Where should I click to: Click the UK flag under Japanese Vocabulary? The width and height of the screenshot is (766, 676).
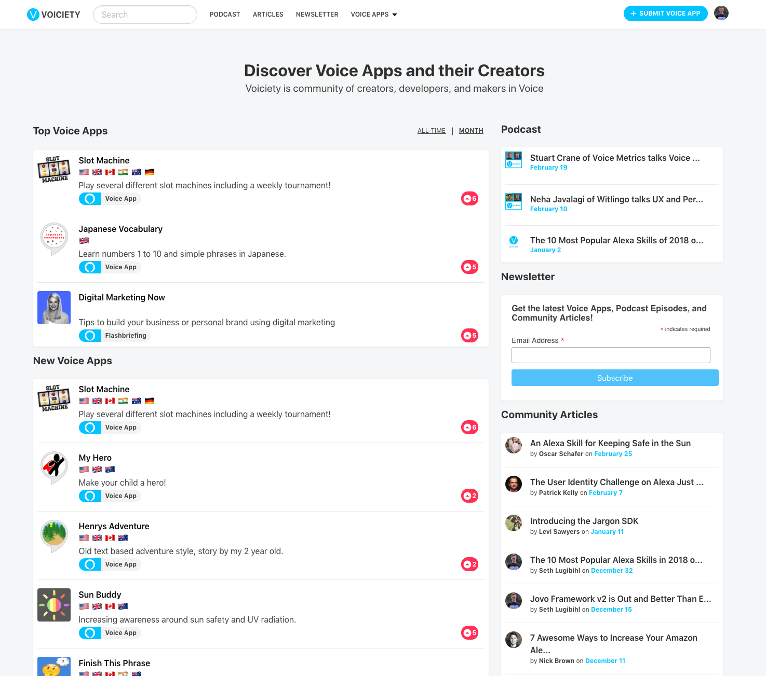pyautogui.click(x=84, y=241)
